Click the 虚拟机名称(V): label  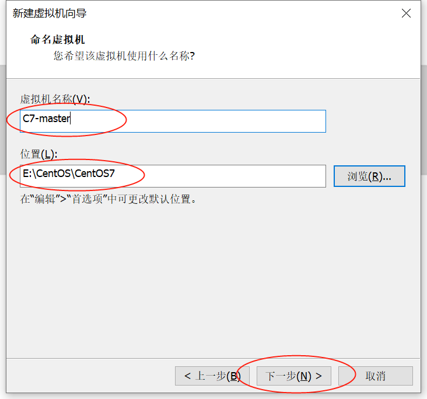(x=55, y=99)
